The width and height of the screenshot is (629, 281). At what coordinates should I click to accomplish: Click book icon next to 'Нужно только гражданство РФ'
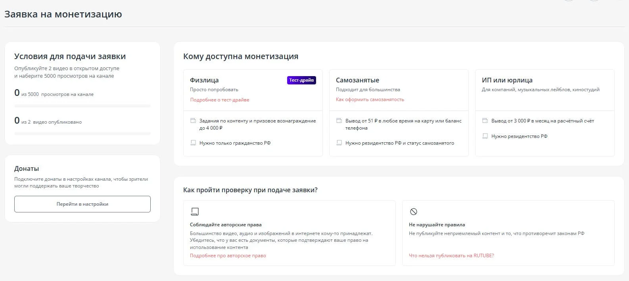click(193, 143)
